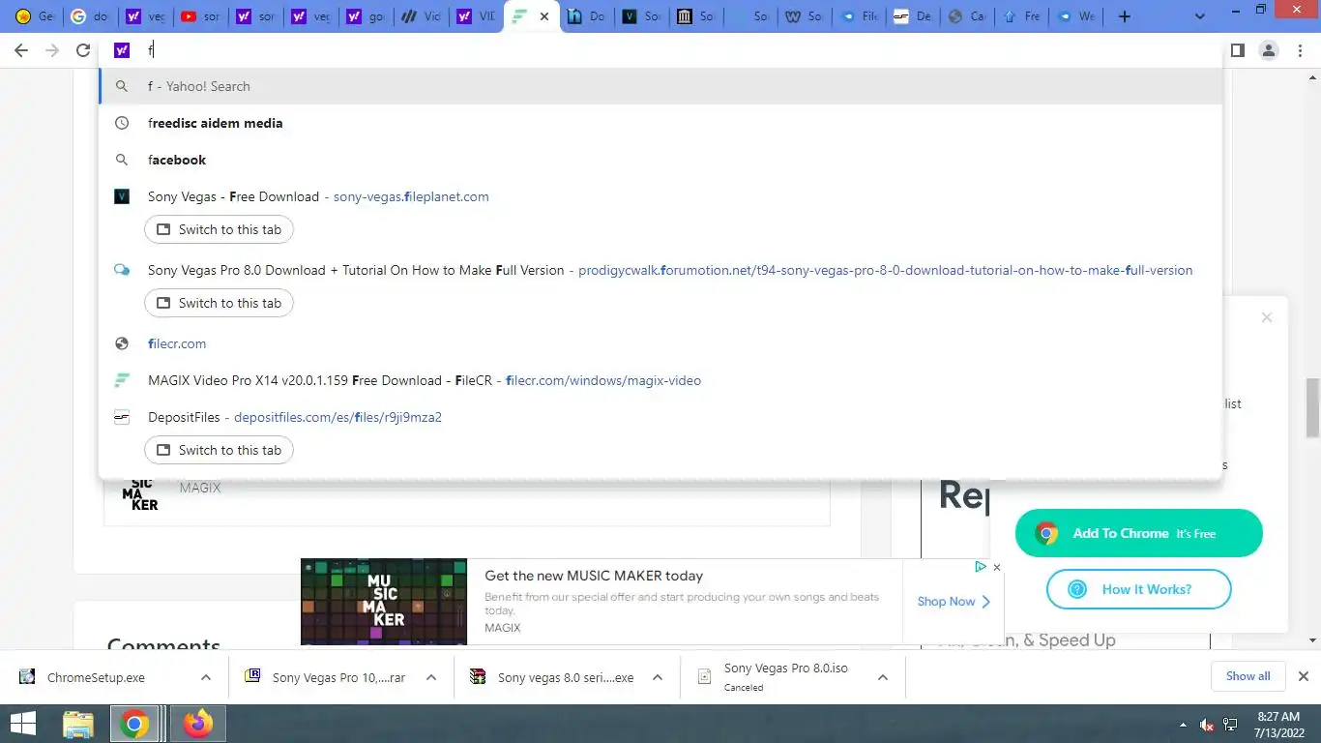Click the Yahoo icon in the address bar
This screenshot has width=1321, height=743.
pyautogui.click(x=122, y=50)
